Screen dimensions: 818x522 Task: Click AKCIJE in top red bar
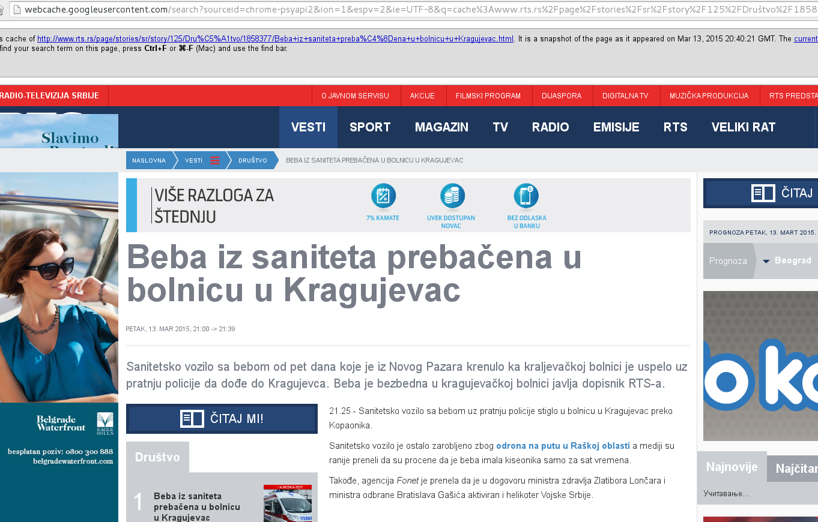[422, 96]
